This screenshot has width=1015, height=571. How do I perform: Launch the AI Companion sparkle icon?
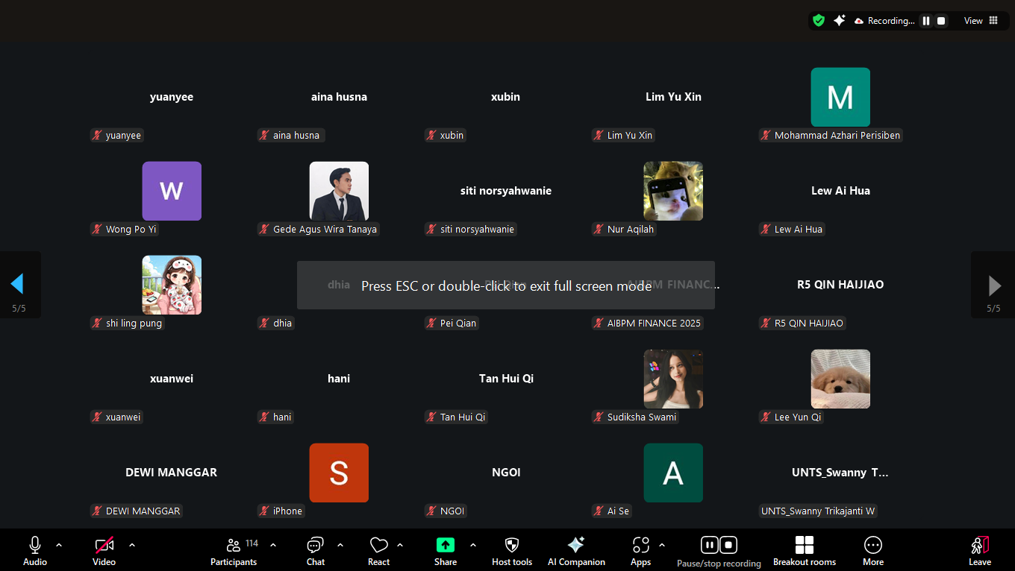pos(576,545)
